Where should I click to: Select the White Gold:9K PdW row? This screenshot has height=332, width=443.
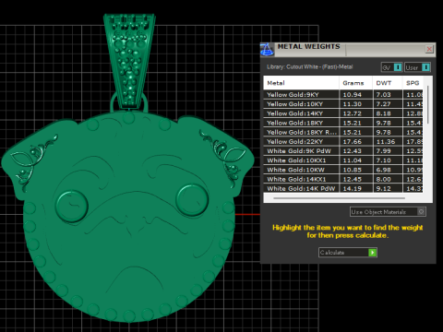pyautogui.click(x=343, y=151)
